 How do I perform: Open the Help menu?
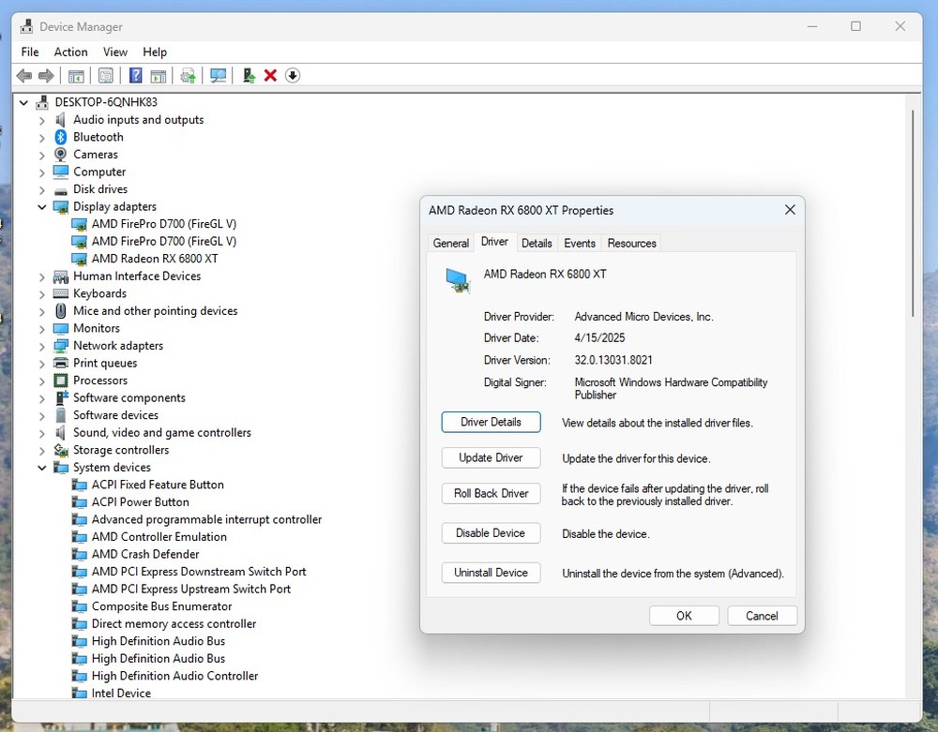(155, 52)
